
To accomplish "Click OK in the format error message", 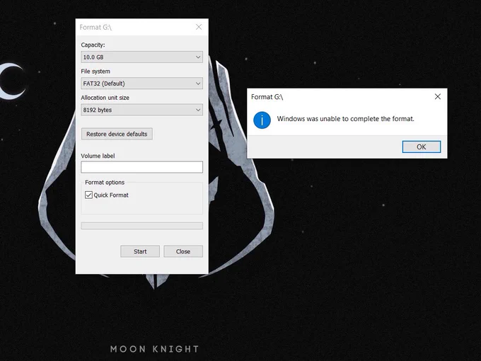I will 422,147.
